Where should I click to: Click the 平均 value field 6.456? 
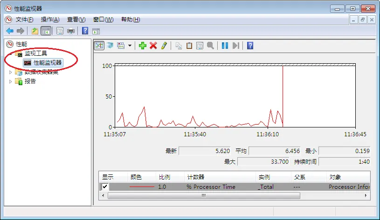click(x=275, y=151)
